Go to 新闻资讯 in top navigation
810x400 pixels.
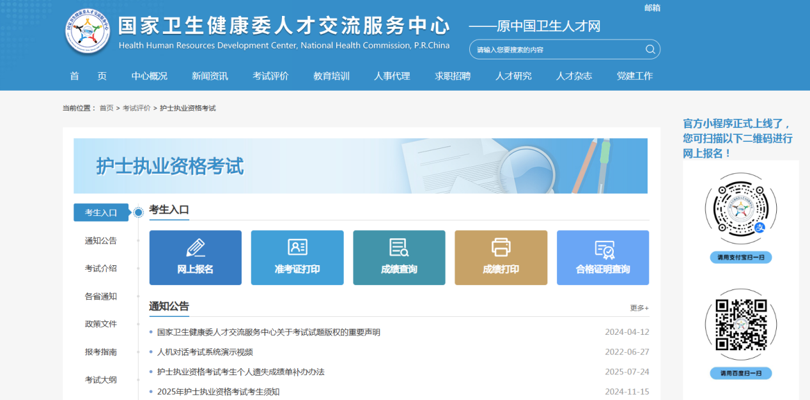pos(210,76)
